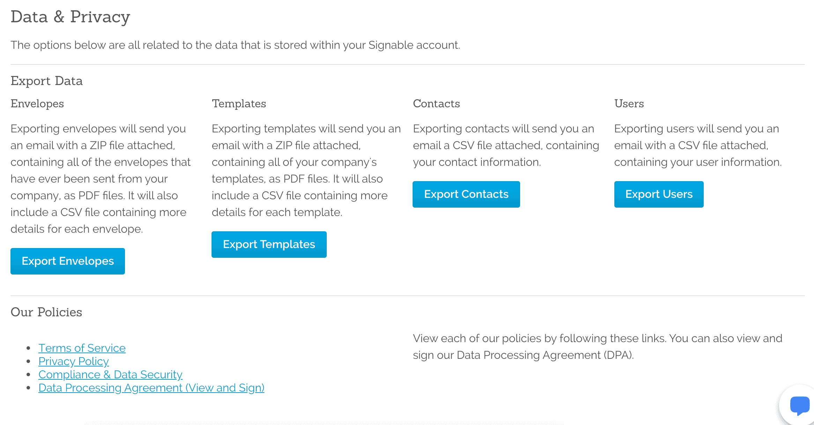Viewport: 814px width, 425px height.
Task: Click the Data & Privacy page title
Action: (70, 17)
